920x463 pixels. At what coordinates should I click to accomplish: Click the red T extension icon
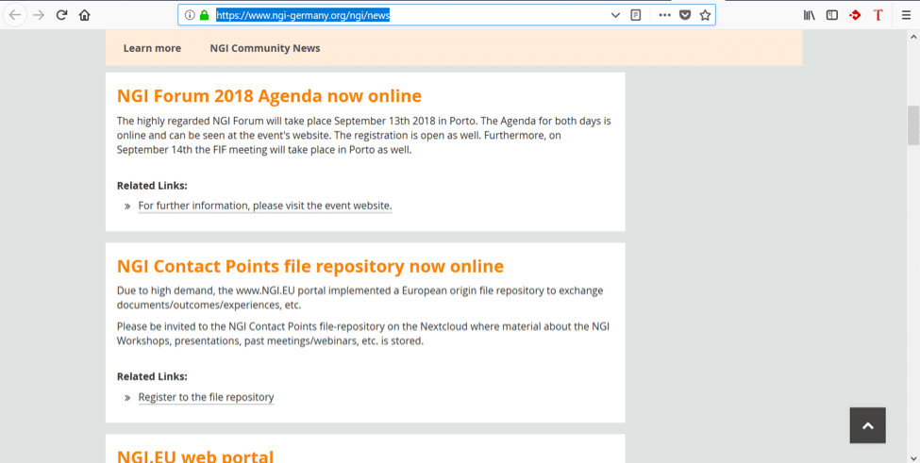[878, 15]
